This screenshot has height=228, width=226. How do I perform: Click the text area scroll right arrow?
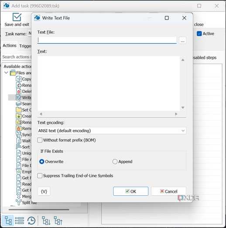(x=176, y=114)
